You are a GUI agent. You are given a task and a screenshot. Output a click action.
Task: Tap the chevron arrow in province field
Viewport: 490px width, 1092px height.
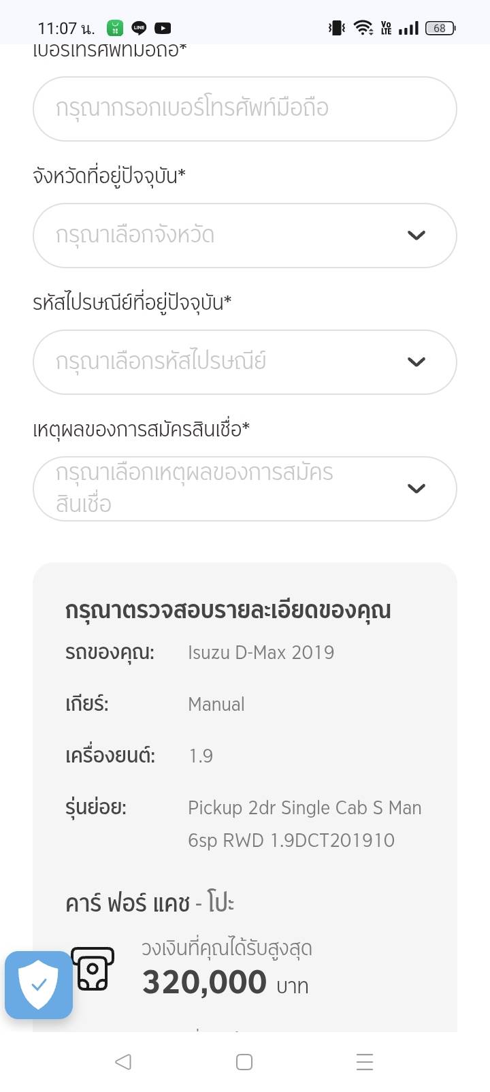pyautogui.click(x=416, y=236)
